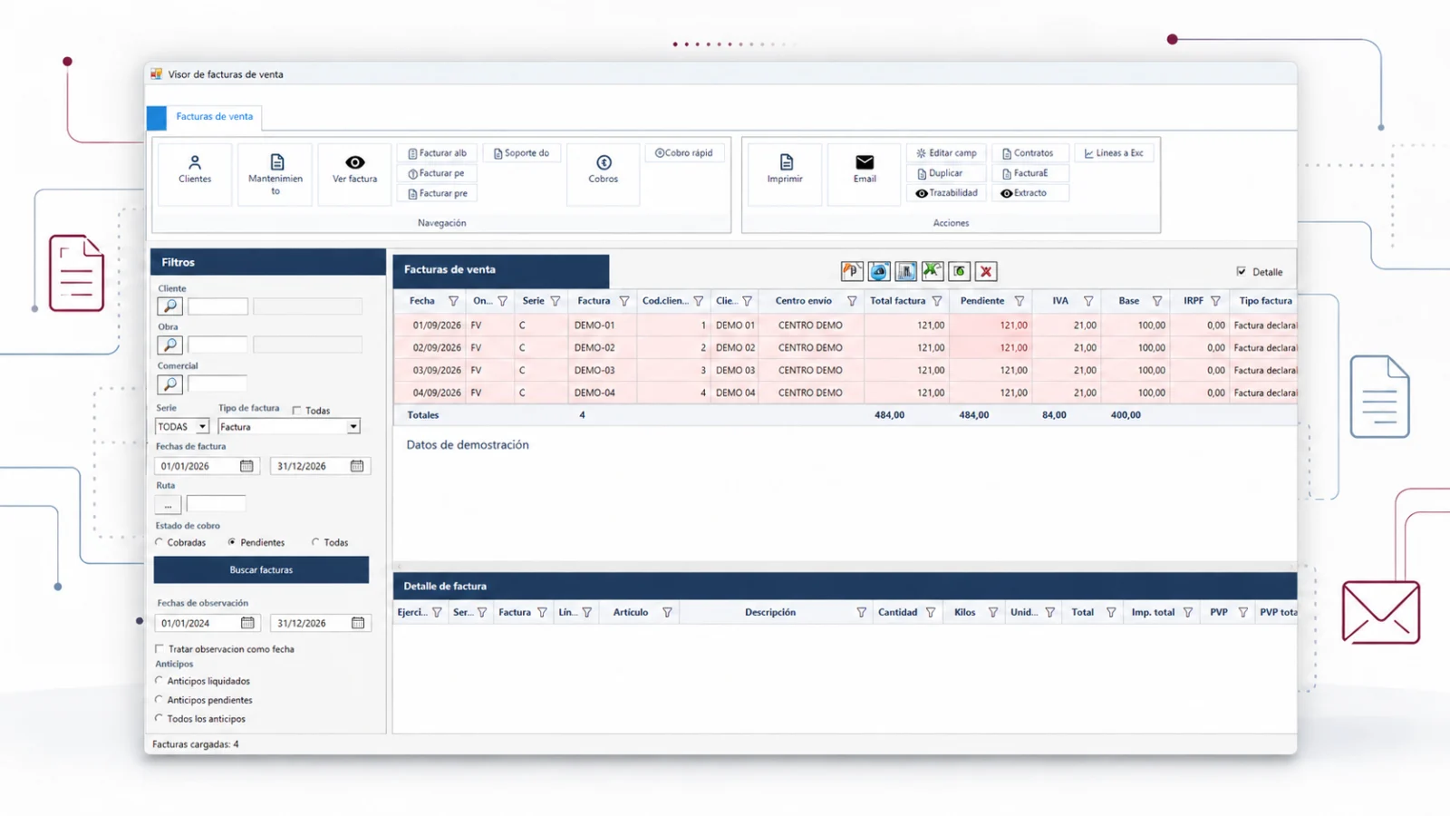This screenshot has width=1450, height=816.
Task: Send invoice via the Email icon
Action: (x=865, y=162)
